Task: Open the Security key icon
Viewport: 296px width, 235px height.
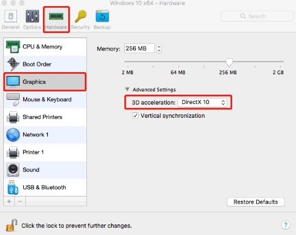Action: point(81,17)
